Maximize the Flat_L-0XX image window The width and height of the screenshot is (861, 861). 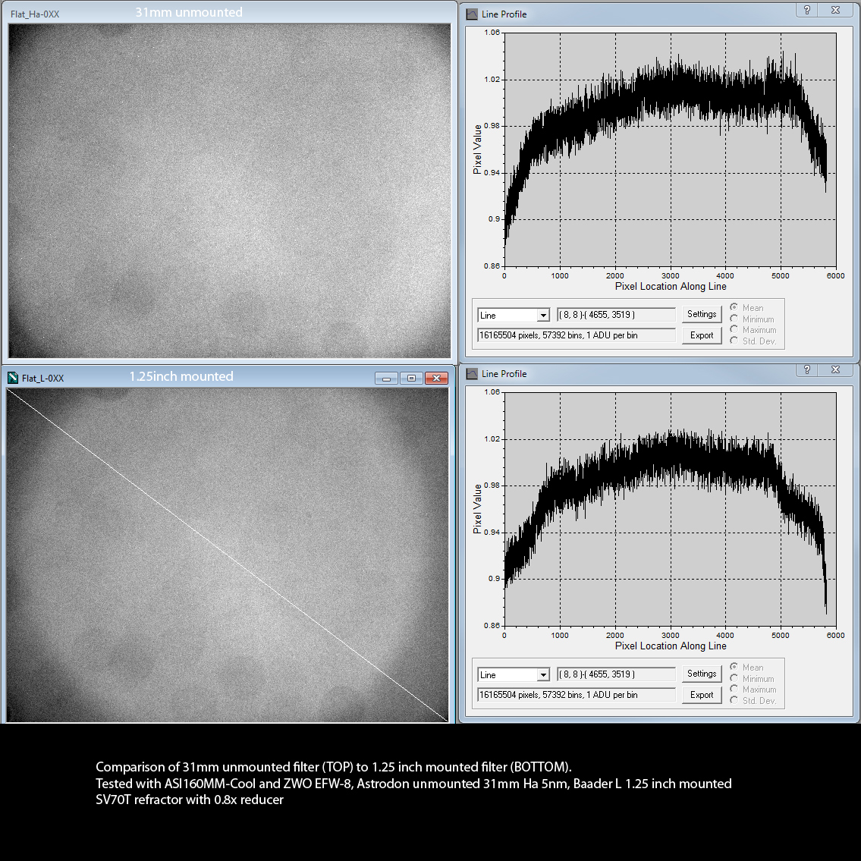click(411, 378)
